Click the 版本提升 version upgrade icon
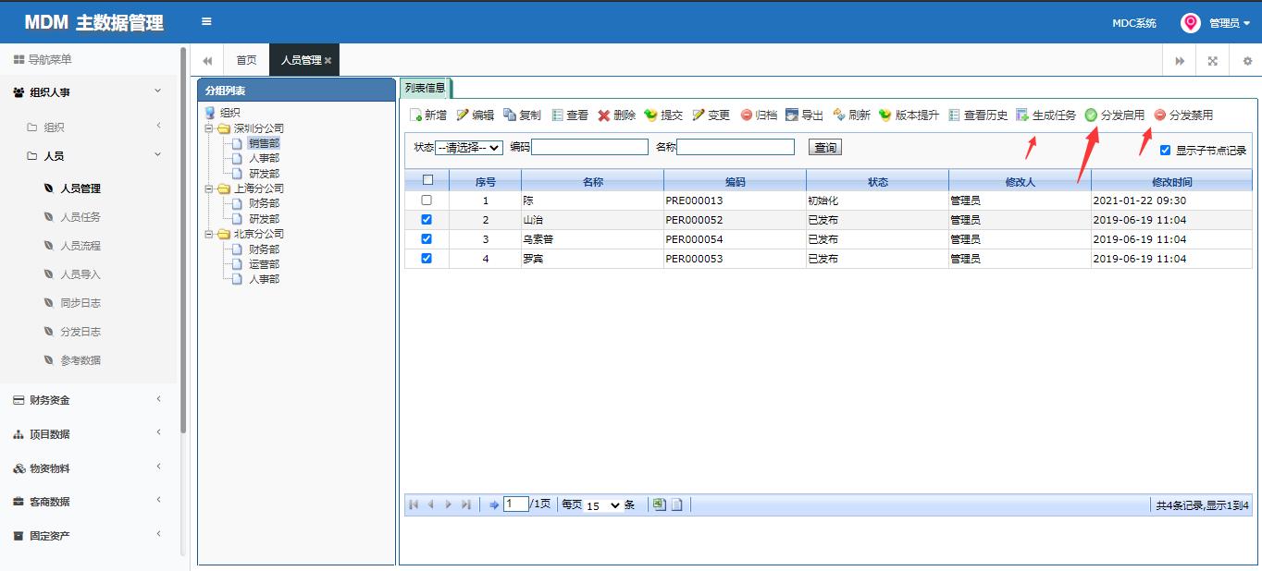 point(885,115)
